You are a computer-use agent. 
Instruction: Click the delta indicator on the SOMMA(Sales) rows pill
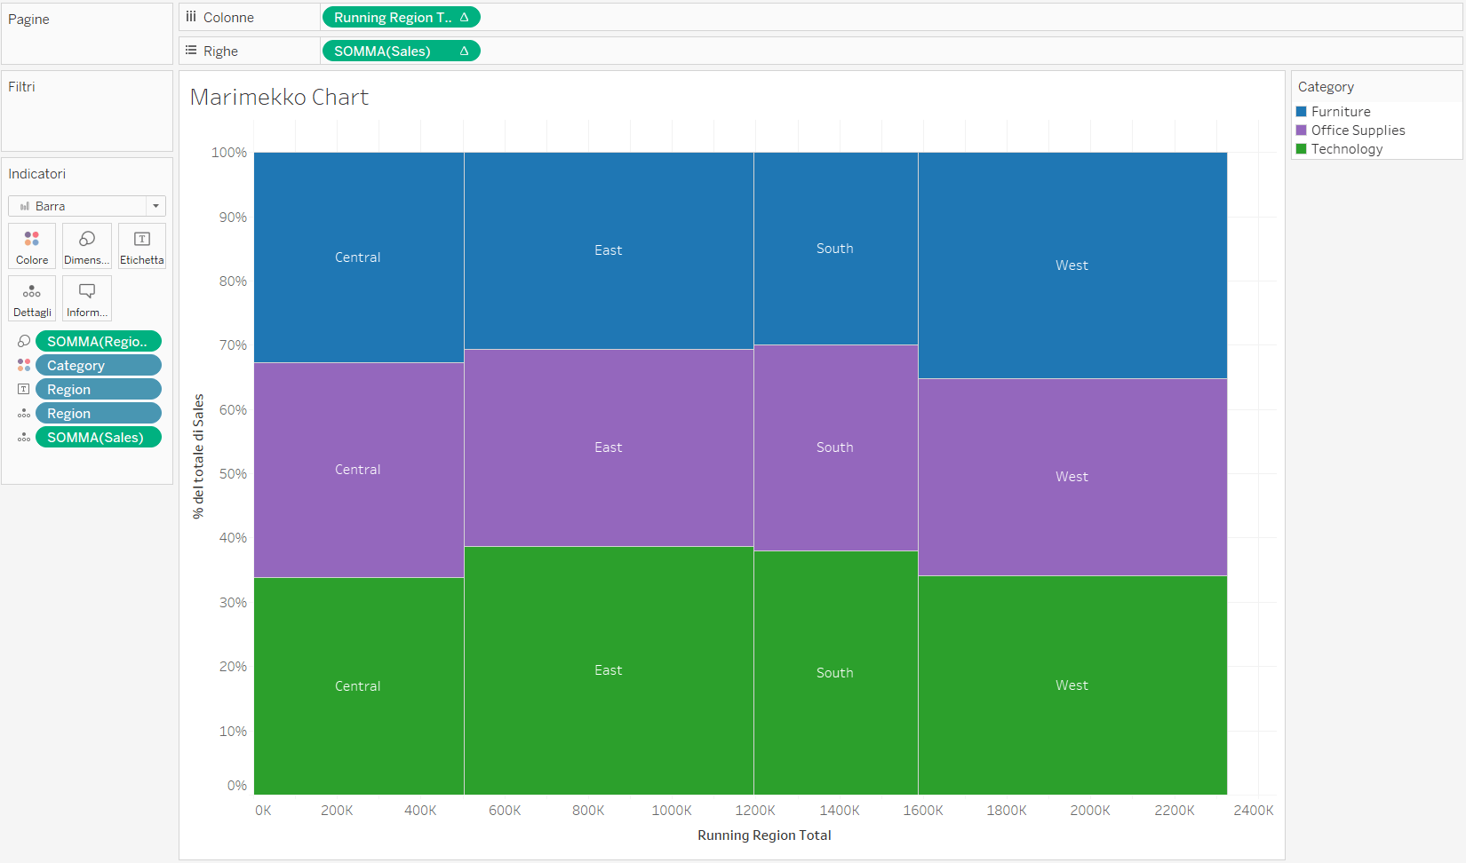click(465, 51)
